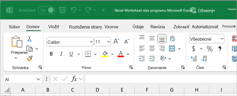
Task: Click the Save icon in title bar
Action: 62,10
